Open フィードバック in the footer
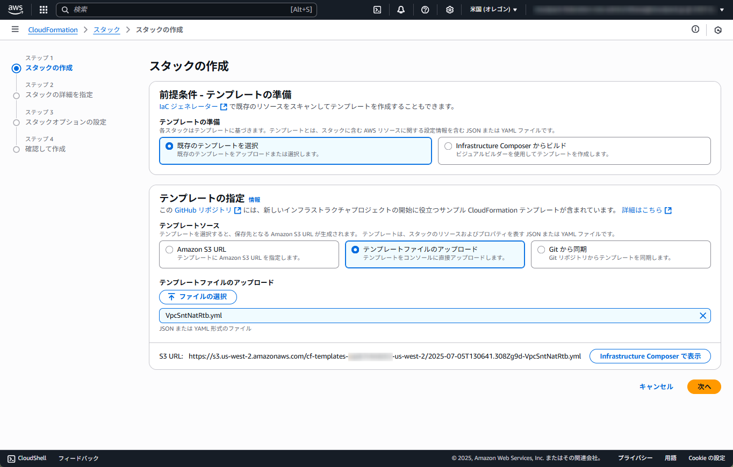 click(x=78, y=458)
